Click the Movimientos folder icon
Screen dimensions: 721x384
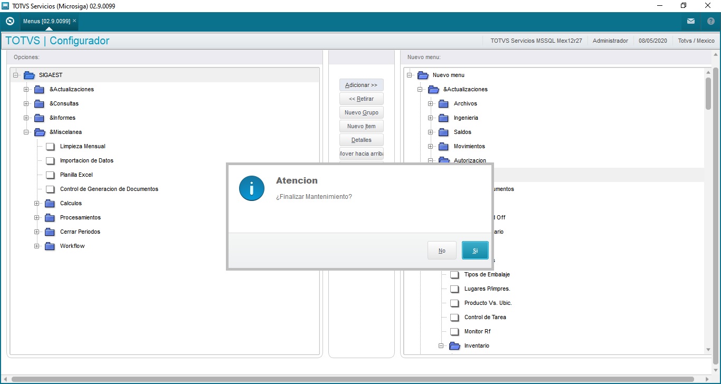(443, 146)
